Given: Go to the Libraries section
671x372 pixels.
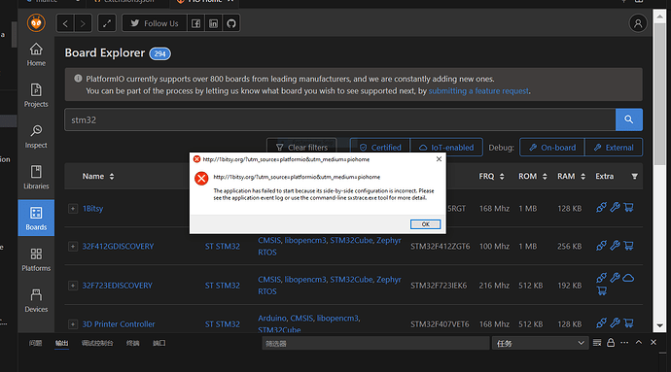Looking at the screenshot, I should click(36, 178).
